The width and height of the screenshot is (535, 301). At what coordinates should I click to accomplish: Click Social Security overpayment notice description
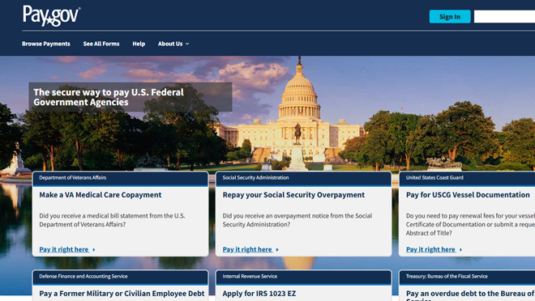tap(297, 220)
